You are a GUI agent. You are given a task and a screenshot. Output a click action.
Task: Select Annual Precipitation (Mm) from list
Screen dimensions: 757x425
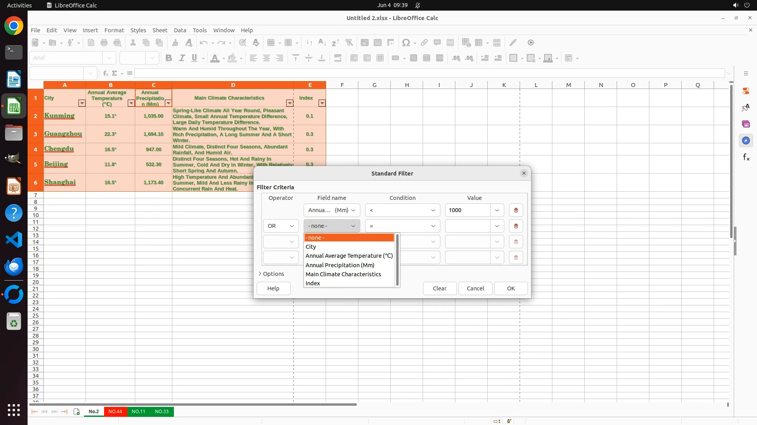click(340, 265)
